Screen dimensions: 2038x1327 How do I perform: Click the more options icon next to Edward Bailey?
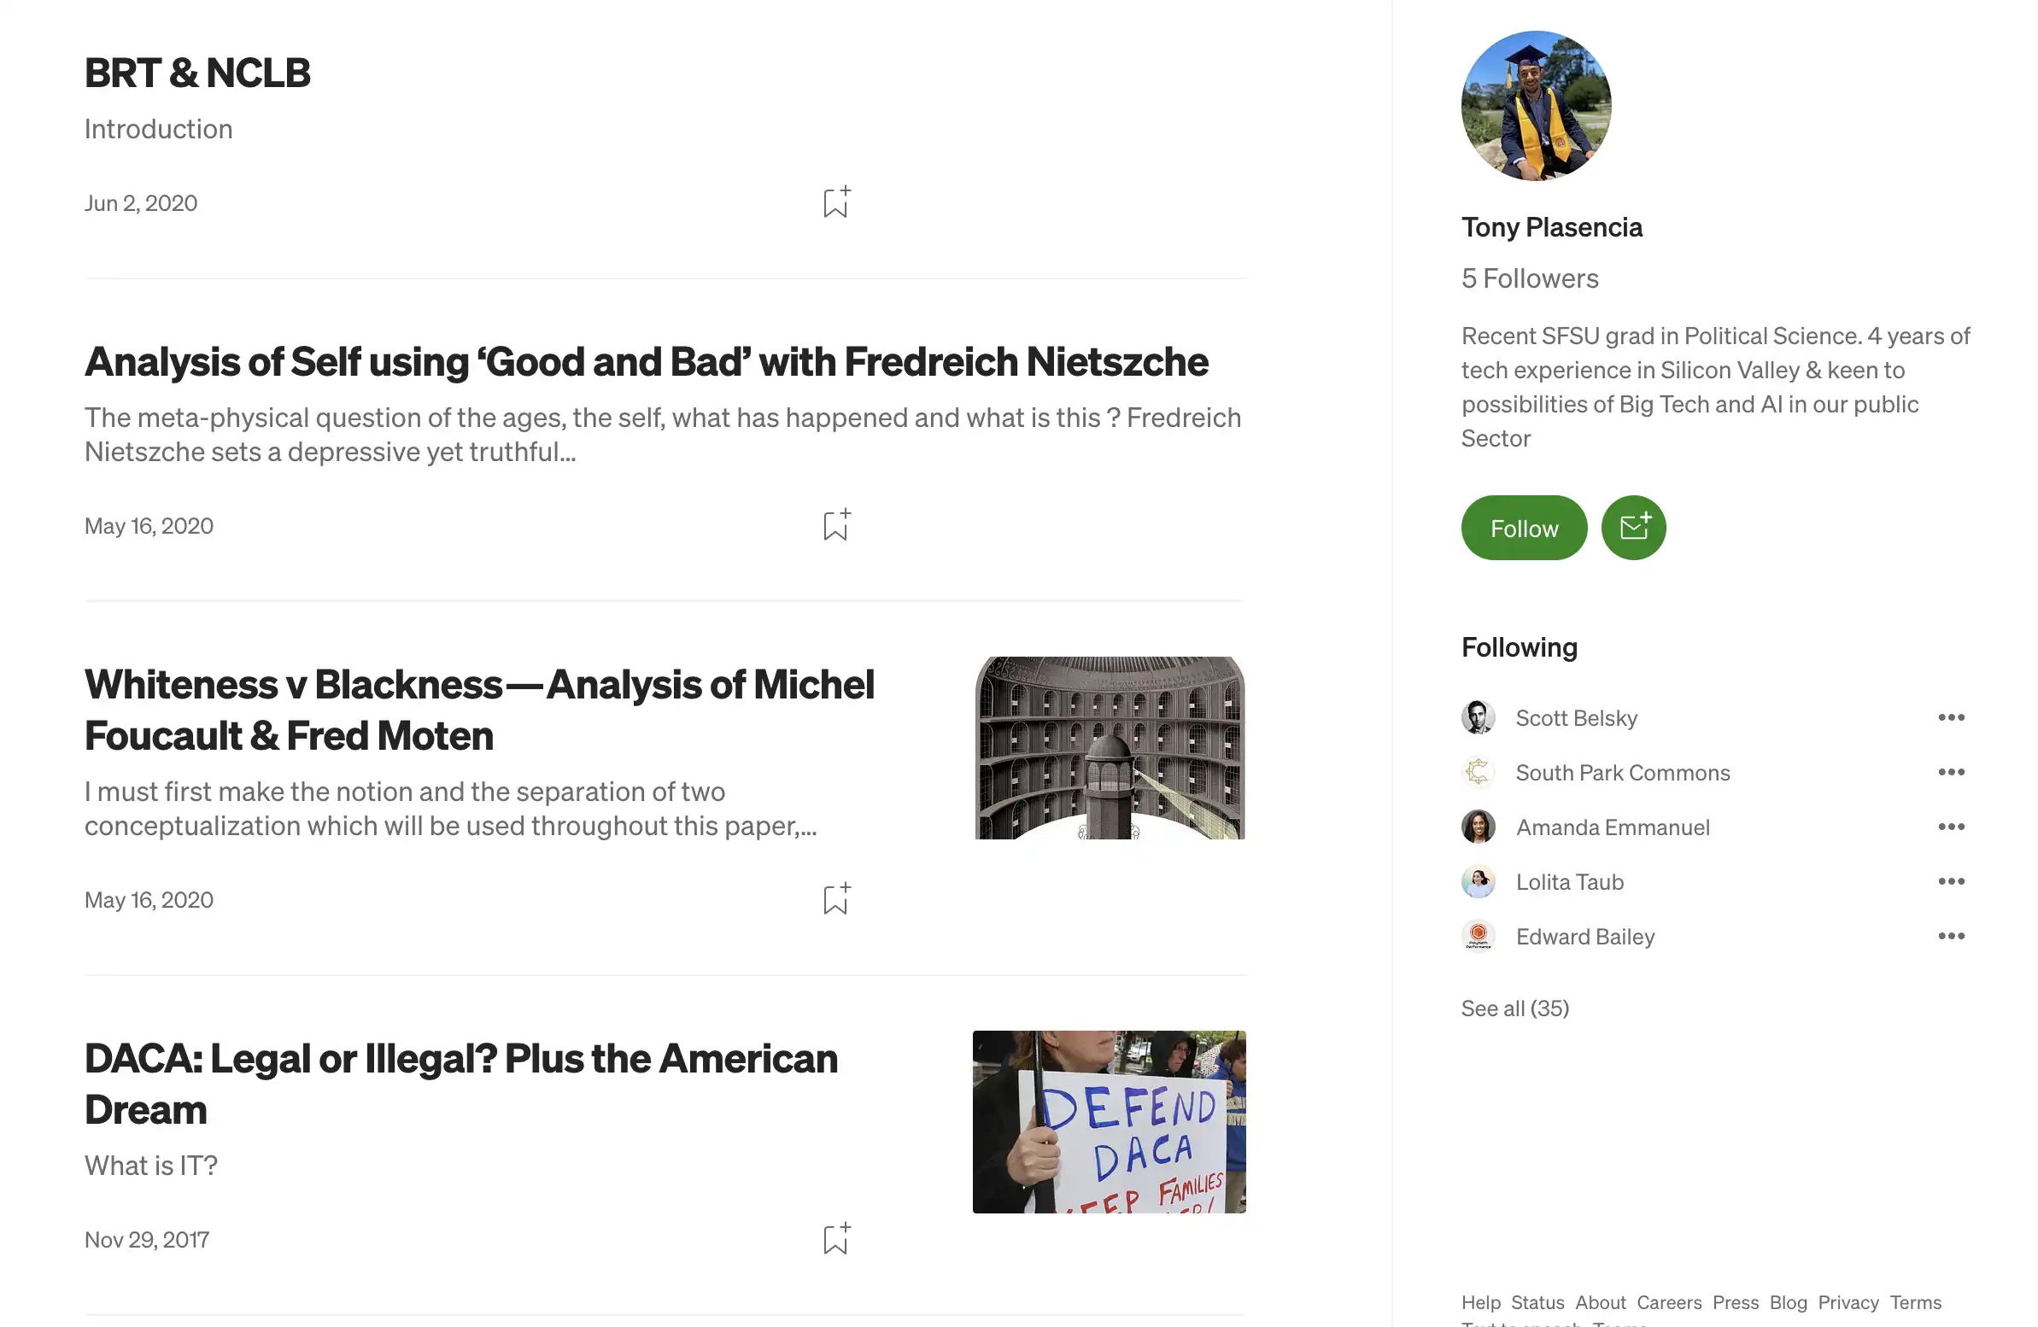[x=1950, y=935]
